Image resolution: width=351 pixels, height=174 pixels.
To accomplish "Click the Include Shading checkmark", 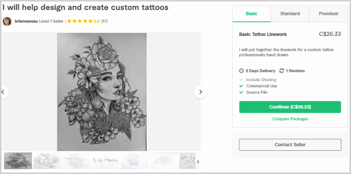I will [241, 80].
